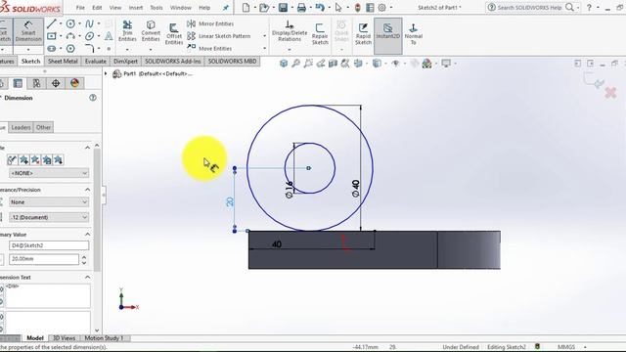
Task: Click Repair Sketch tool
Action: click(x=320, y=33)
